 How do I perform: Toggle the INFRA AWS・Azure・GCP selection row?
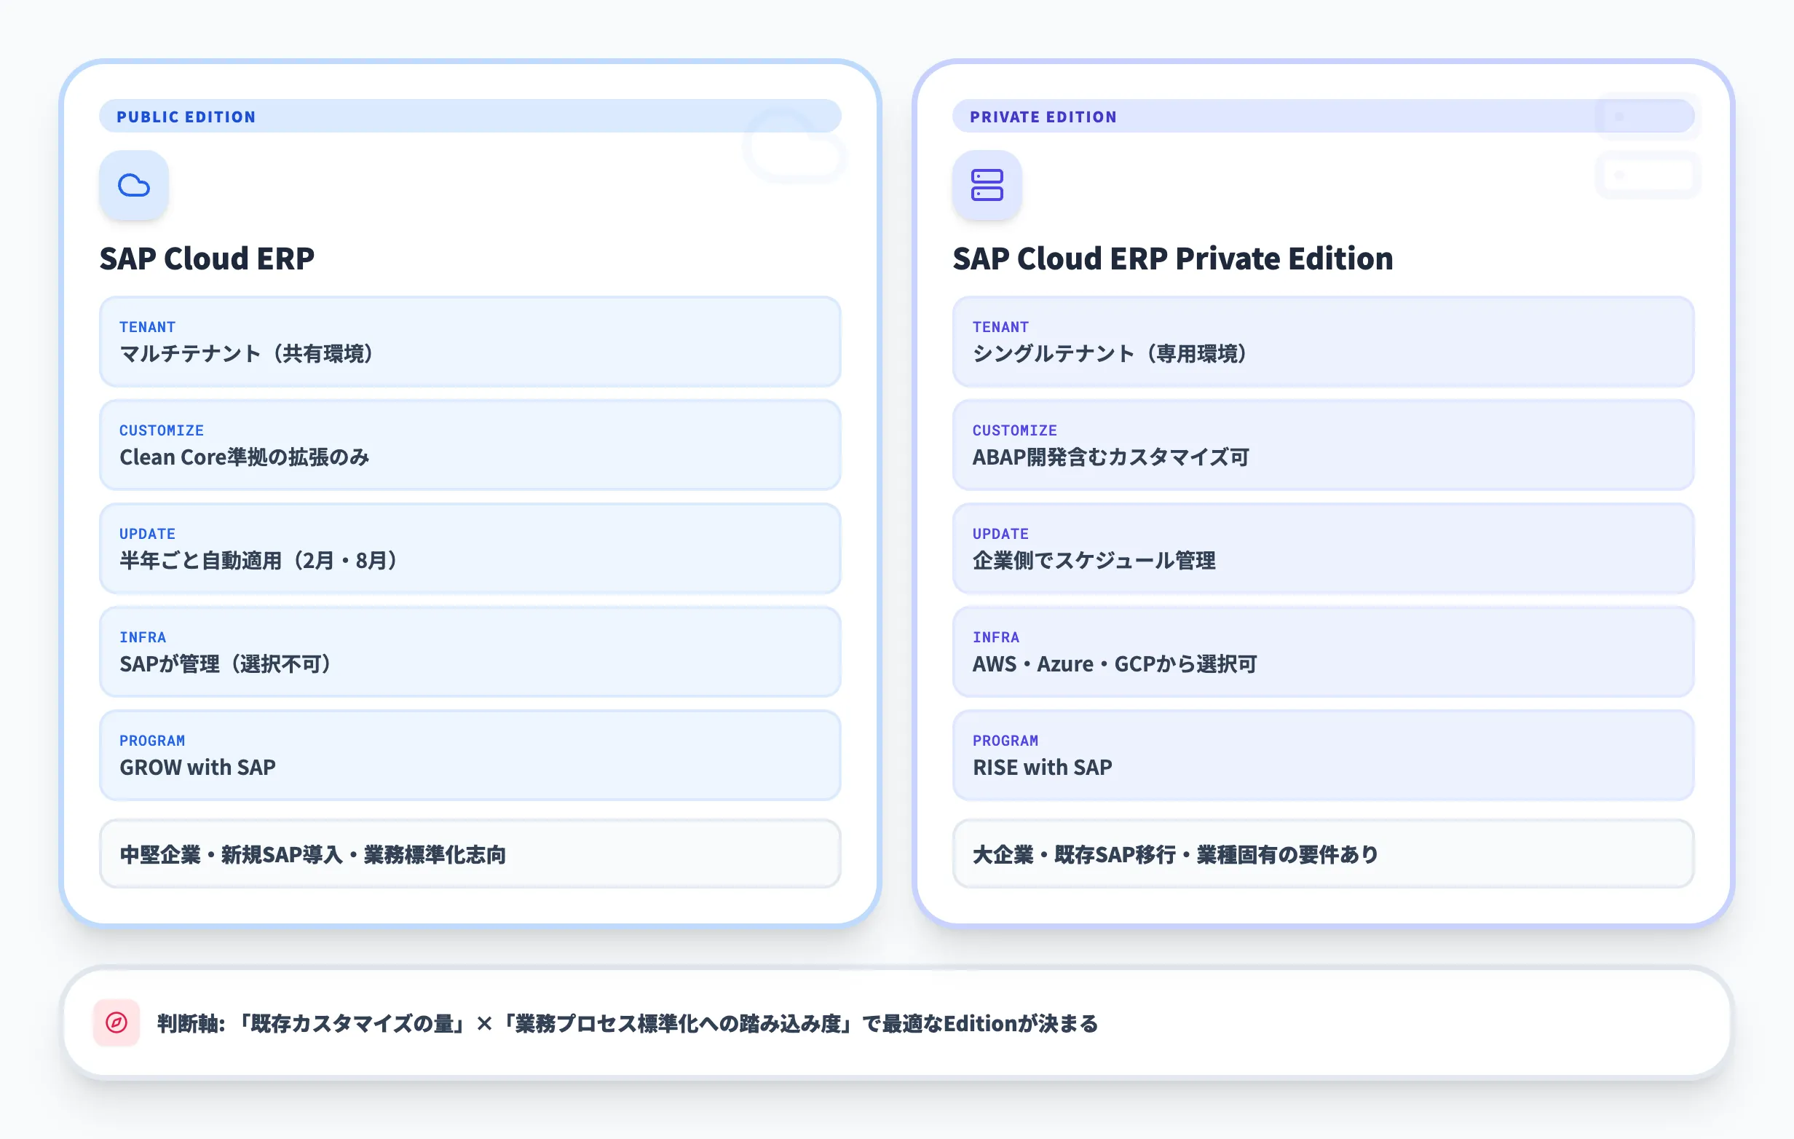(1326, 653)
